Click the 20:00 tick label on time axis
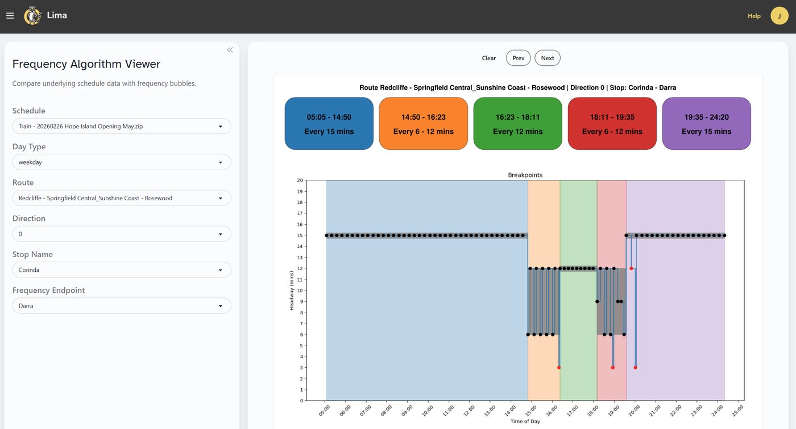The height and width of the screenshot is (429, 796). coord(633,410)
